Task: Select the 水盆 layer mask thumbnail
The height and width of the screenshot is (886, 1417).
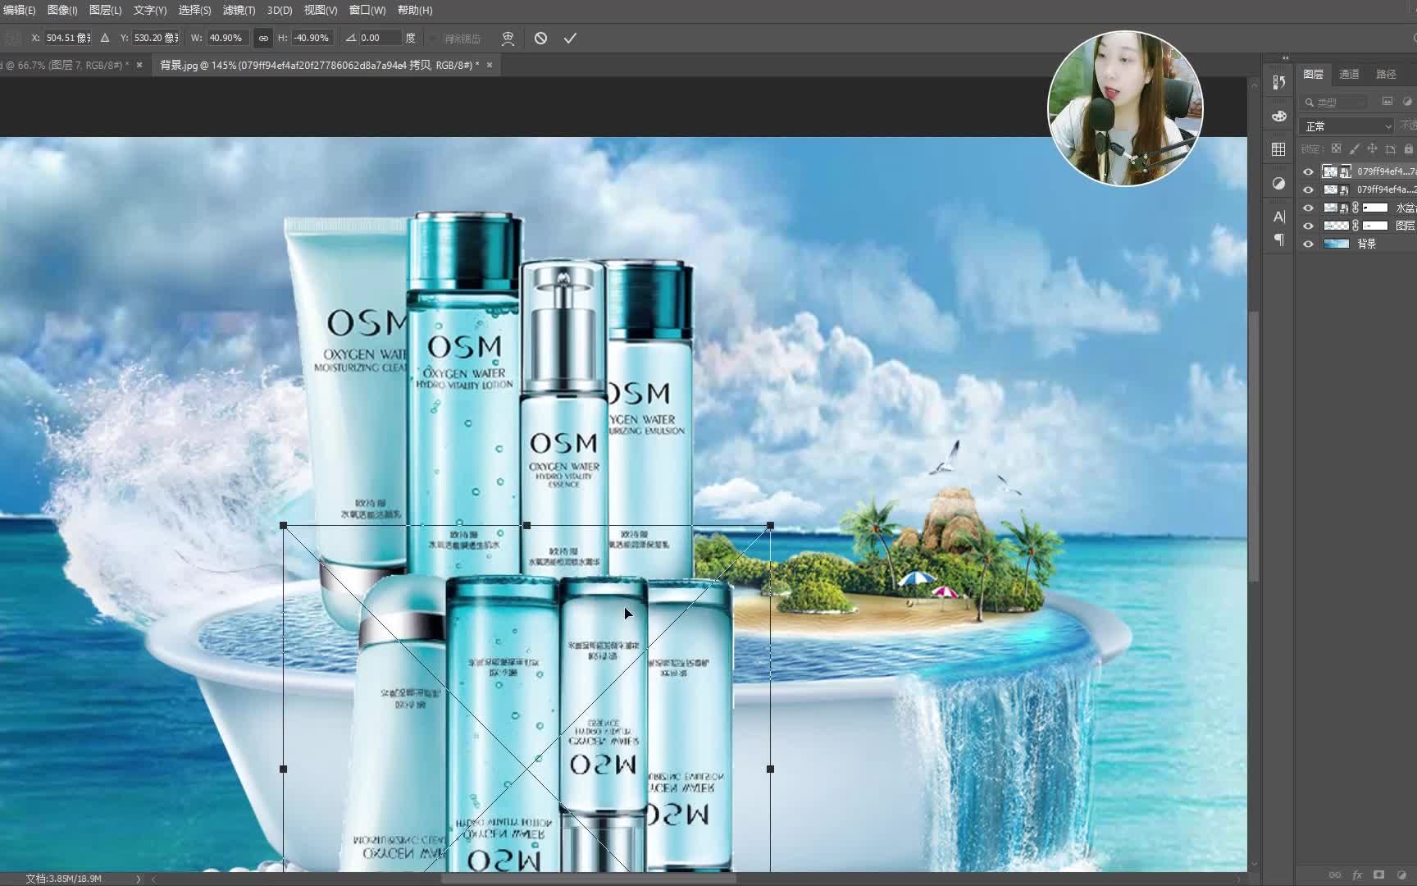Action: (1375, 208)
